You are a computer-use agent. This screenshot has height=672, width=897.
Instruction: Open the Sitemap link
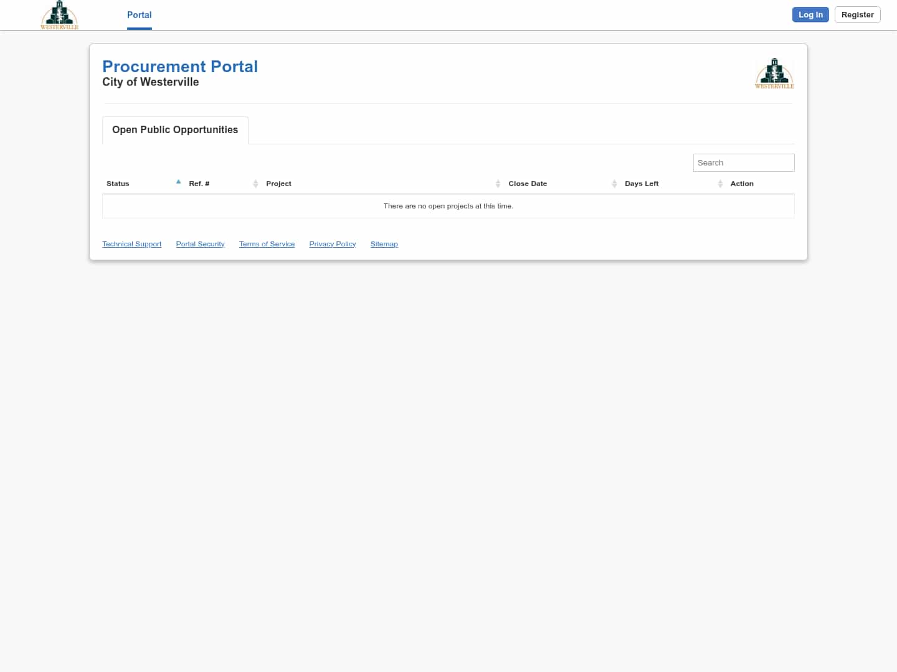(384, 244)
